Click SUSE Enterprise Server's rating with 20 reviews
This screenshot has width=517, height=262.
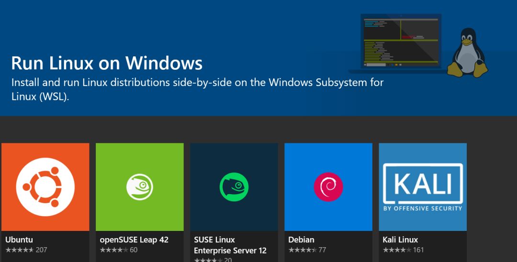pos(213,260)
